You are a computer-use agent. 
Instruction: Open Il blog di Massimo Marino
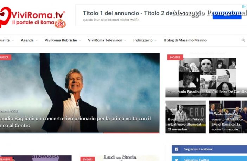tap(185, 40)
